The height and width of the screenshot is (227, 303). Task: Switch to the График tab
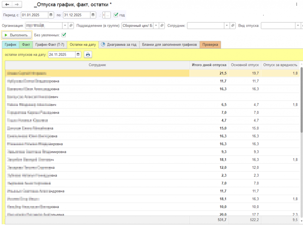pos(10,45)
